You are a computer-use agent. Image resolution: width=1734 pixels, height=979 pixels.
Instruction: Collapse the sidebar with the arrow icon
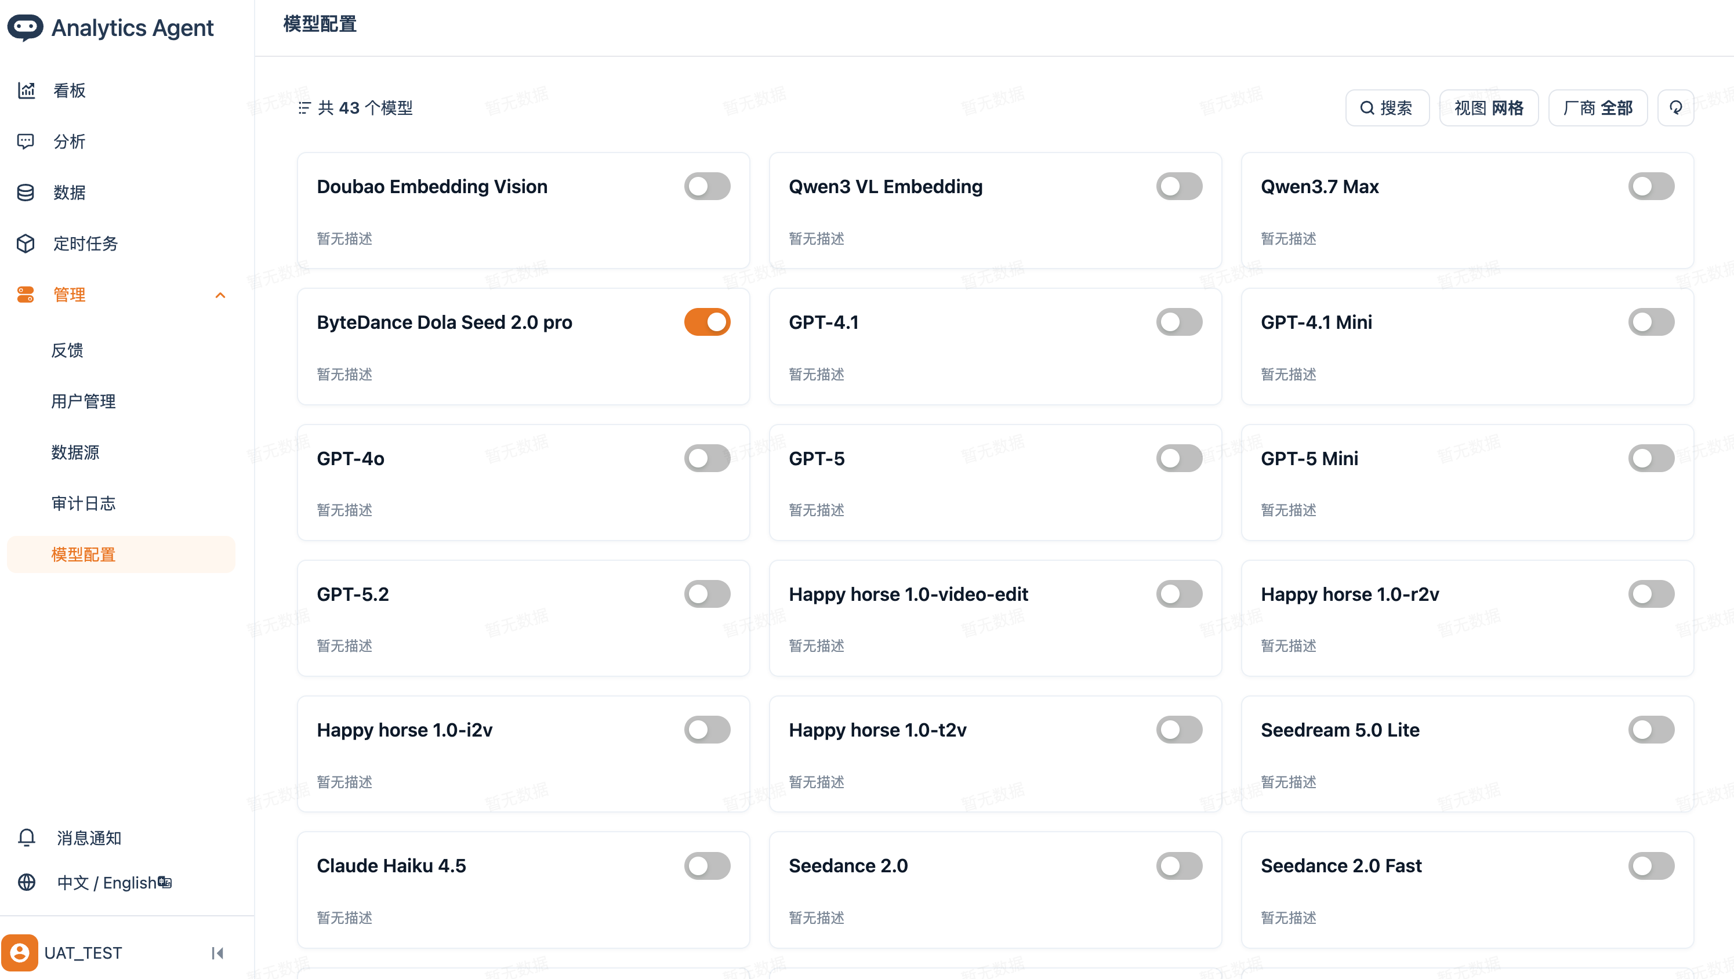(x=217, y=953)
